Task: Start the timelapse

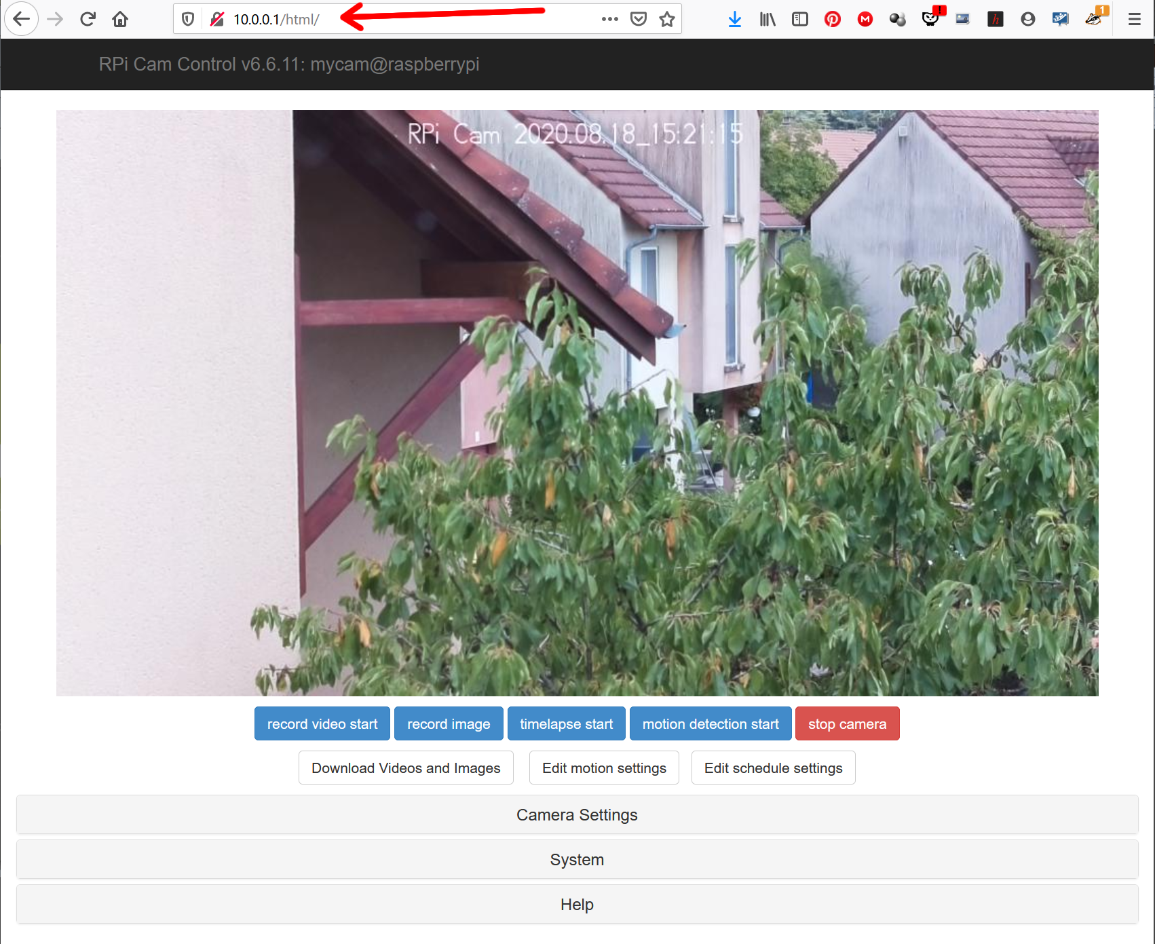Action: coord(567,724)
